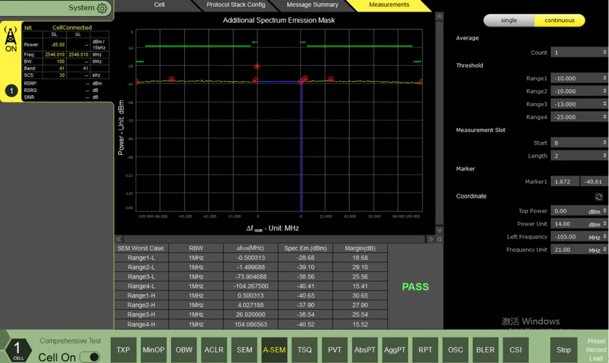Adjust Measurement Slot Start stepper

click(604, 143)
